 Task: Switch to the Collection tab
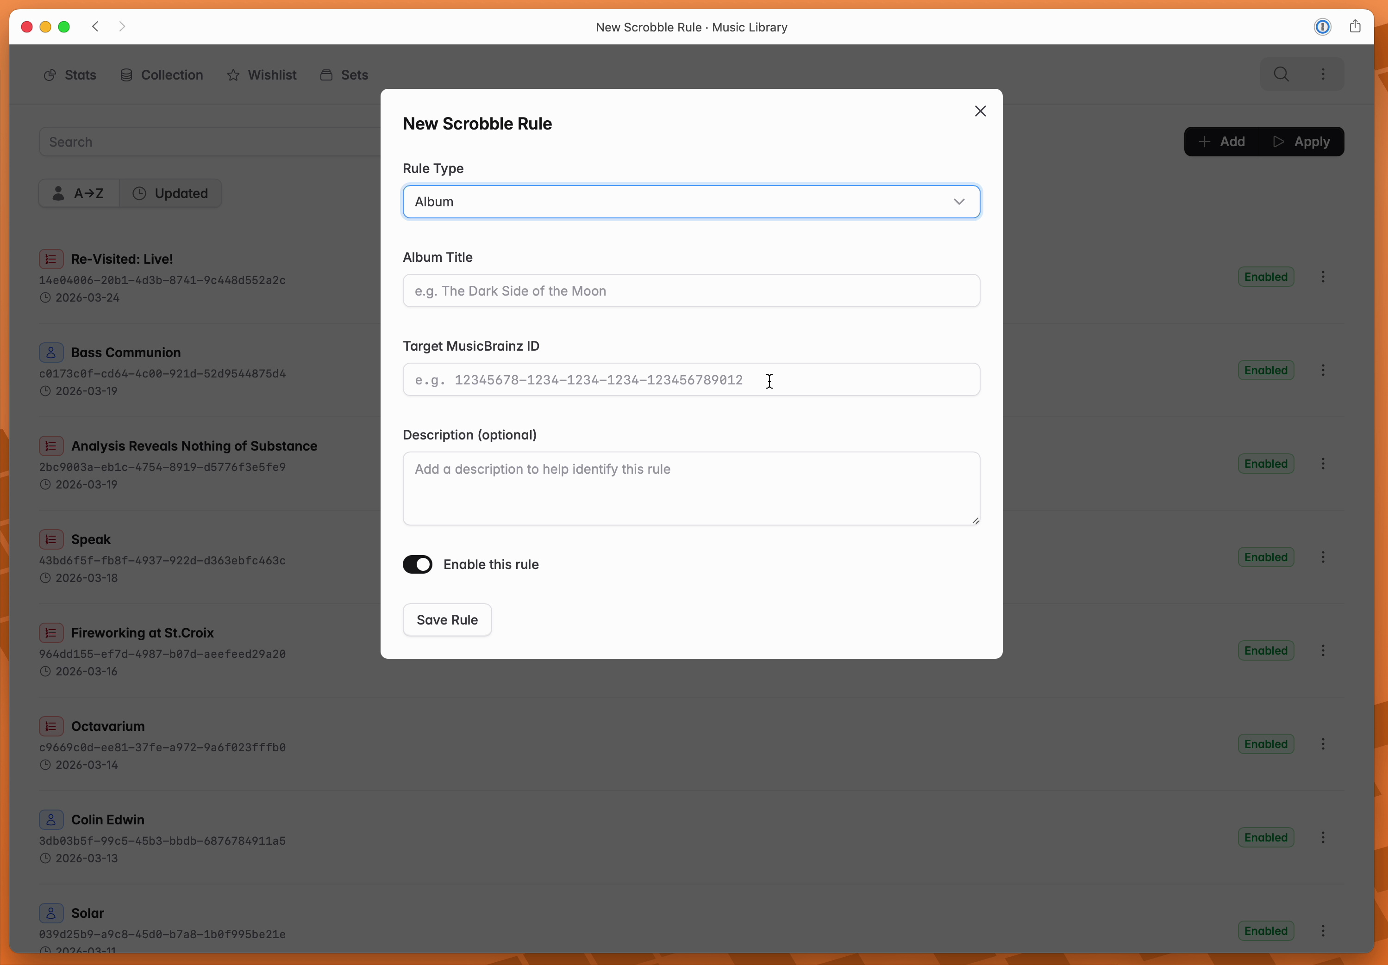(162, 75)
